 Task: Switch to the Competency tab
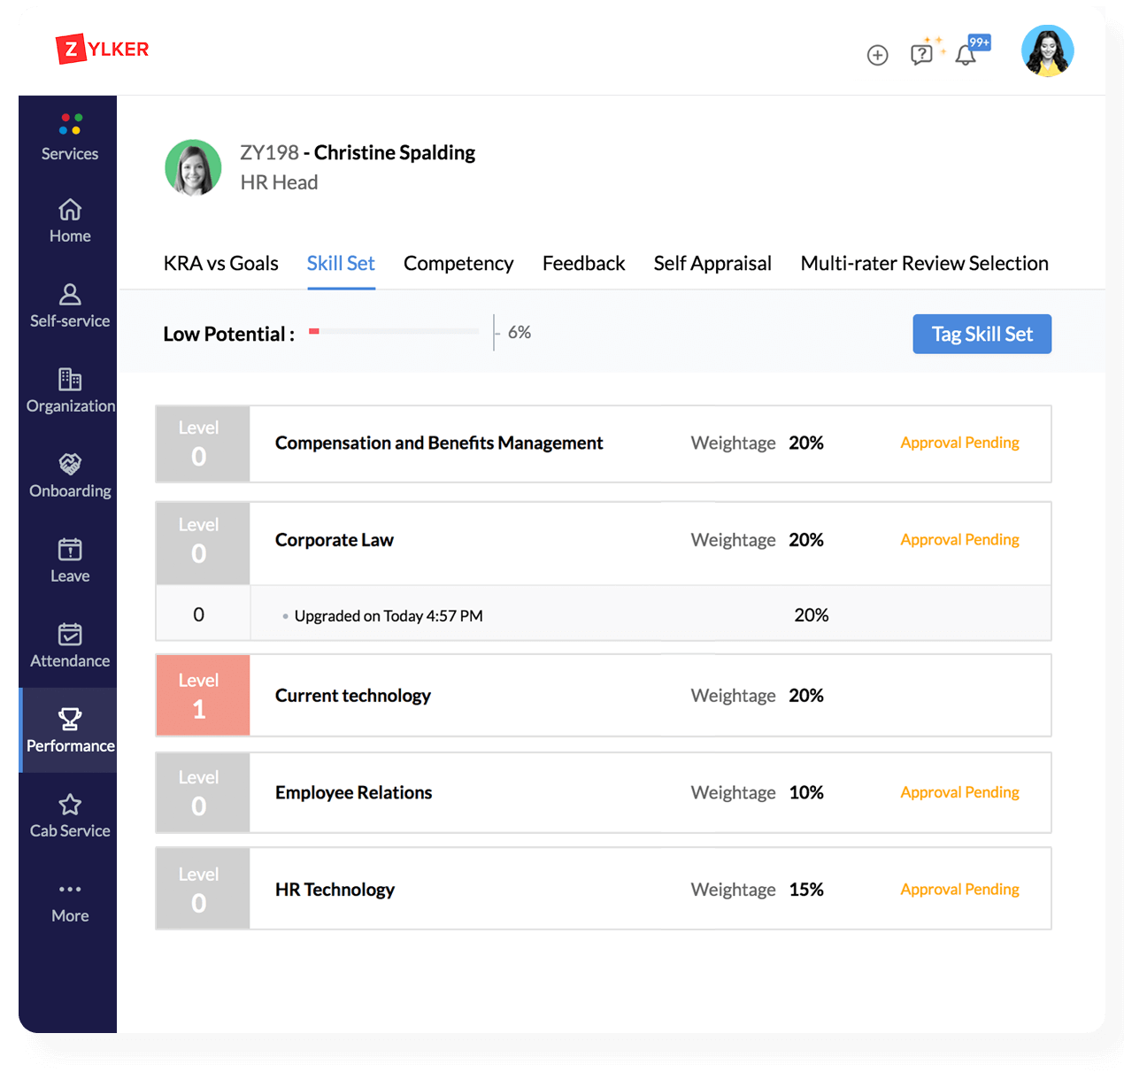[458, 263]
